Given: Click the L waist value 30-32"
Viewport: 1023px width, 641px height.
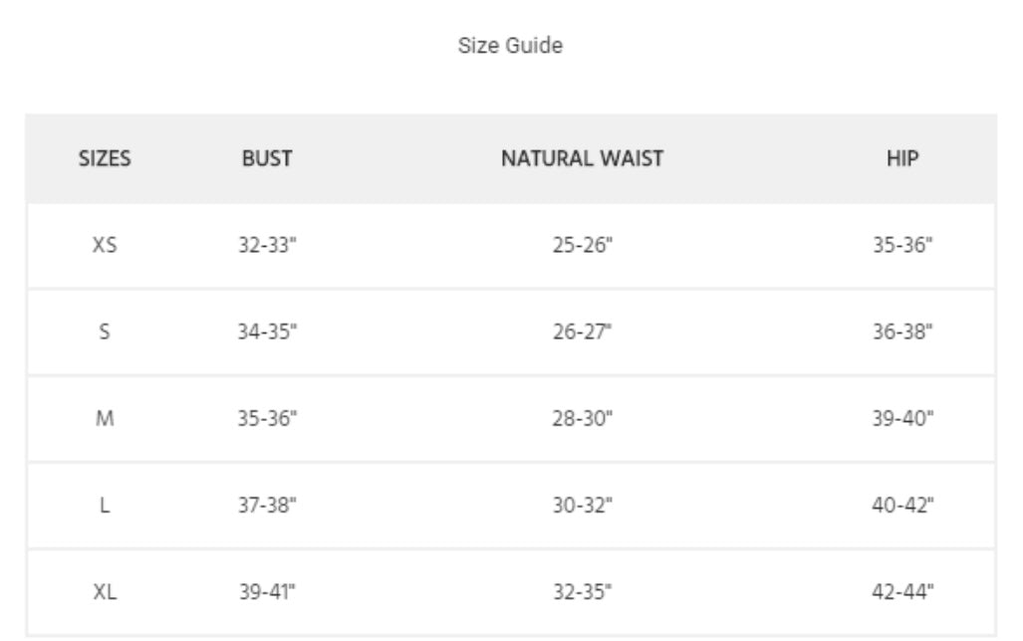Looking at the screenshot, I should [x=583, y=506].
